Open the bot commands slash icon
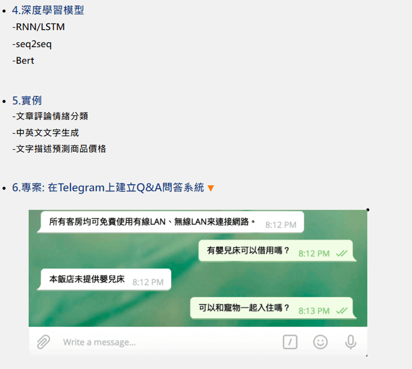The image size is (412, 369). click(x=290, y=342)
